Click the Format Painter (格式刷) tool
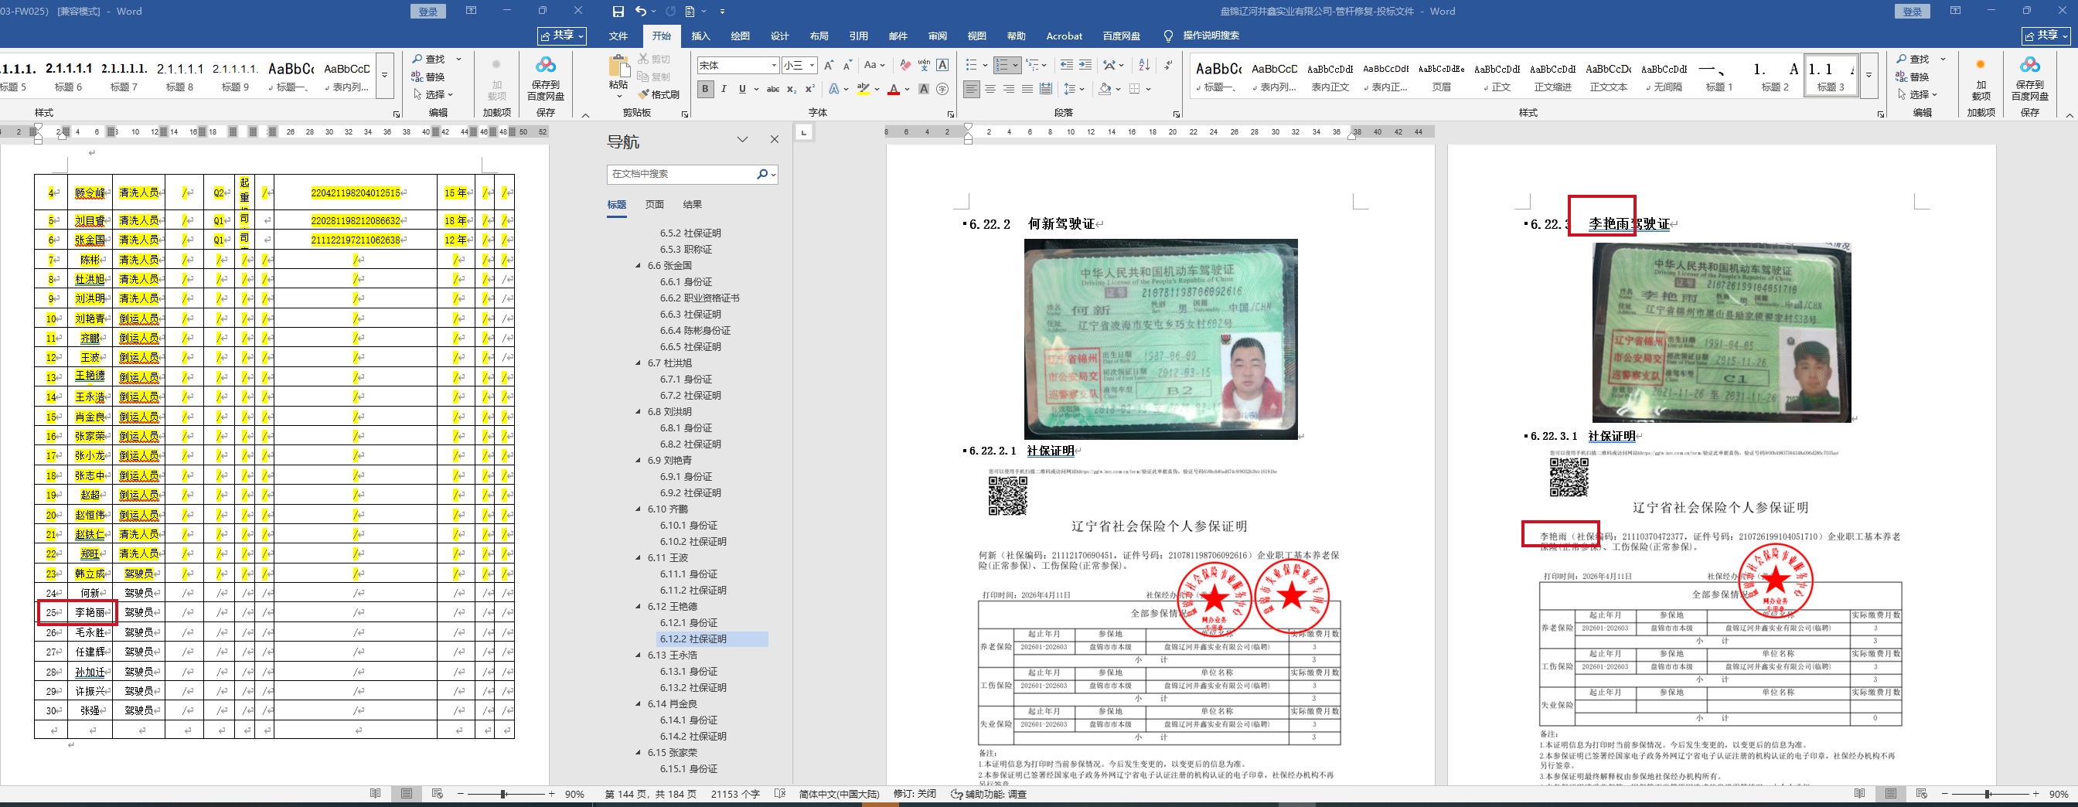Viewport: 2078px width, 807px height. point(658,94)
